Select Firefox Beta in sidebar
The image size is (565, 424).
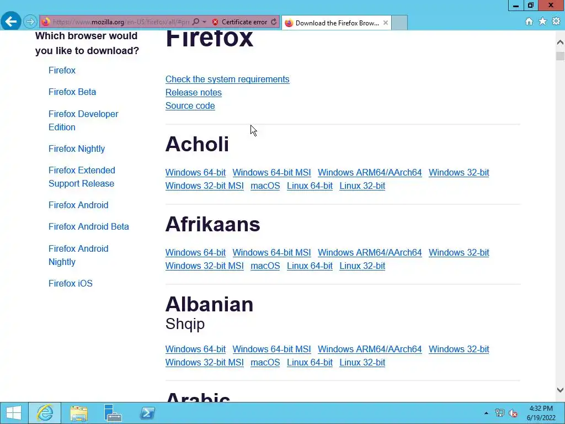pos(72,92)
